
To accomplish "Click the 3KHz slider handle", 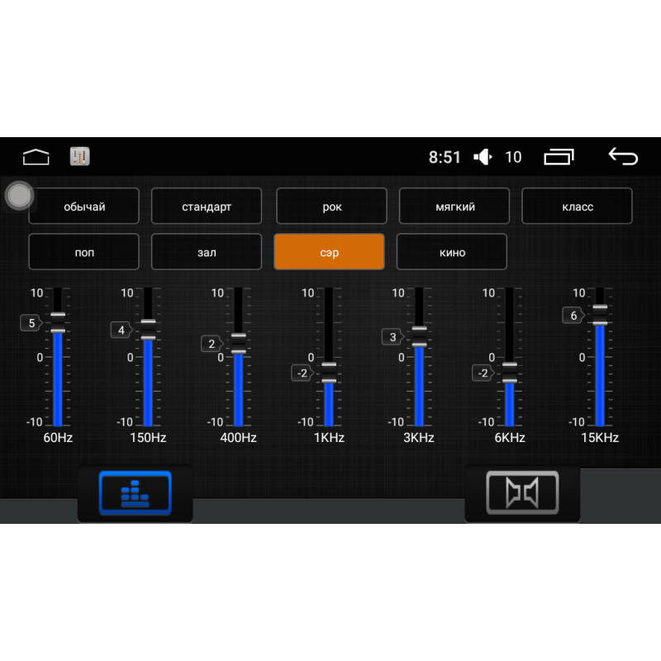I will pyautogui.click(x=419, y=337).
